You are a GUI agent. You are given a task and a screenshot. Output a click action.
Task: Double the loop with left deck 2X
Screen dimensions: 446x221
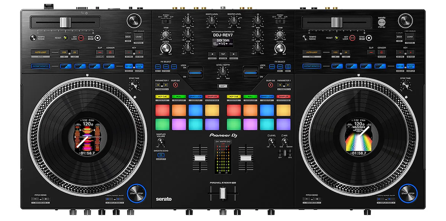pyautogui.click(x=75, y=52)
